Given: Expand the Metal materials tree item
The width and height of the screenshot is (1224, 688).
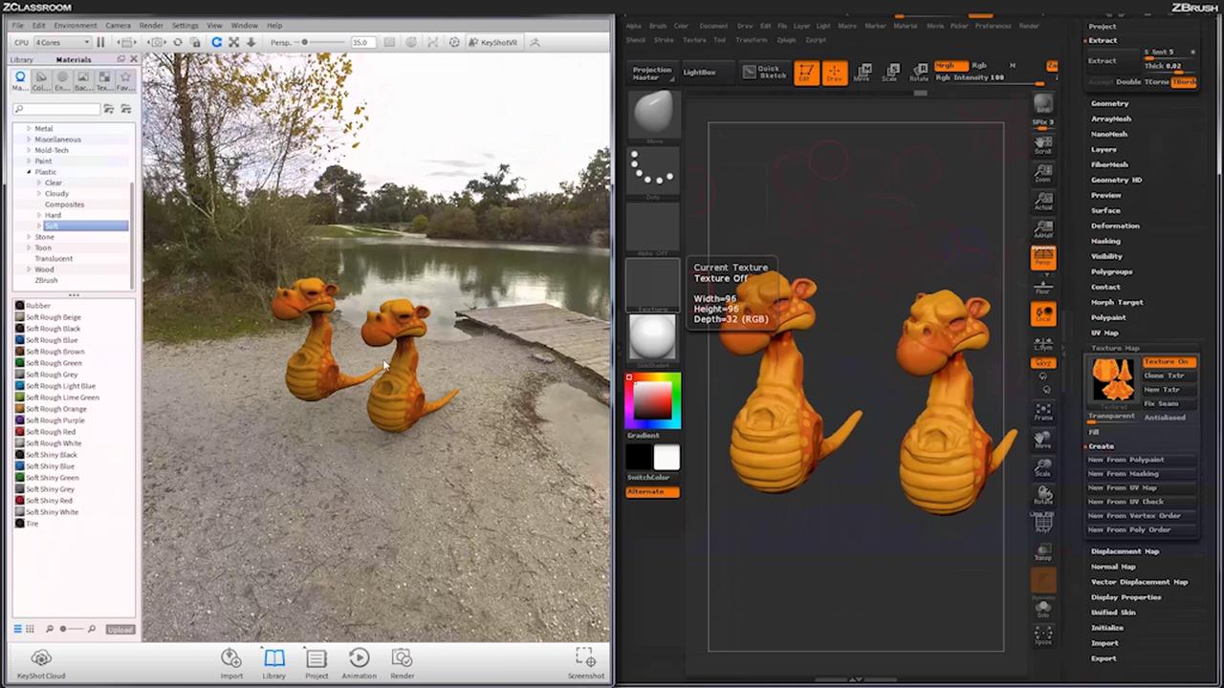Looking at the screenshot, I should pos(29,128).
